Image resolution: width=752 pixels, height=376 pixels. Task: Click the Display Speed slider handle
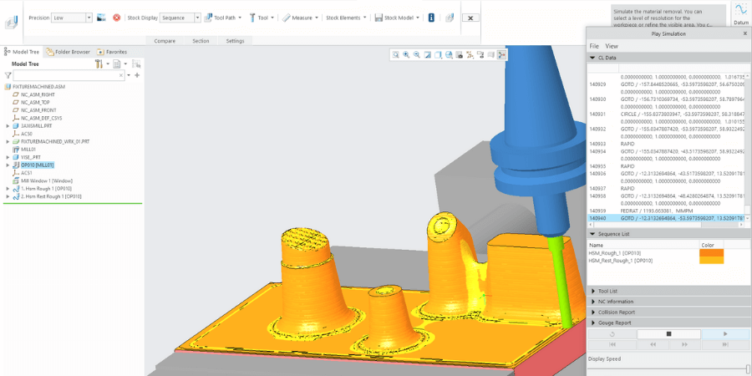point(748,368)
